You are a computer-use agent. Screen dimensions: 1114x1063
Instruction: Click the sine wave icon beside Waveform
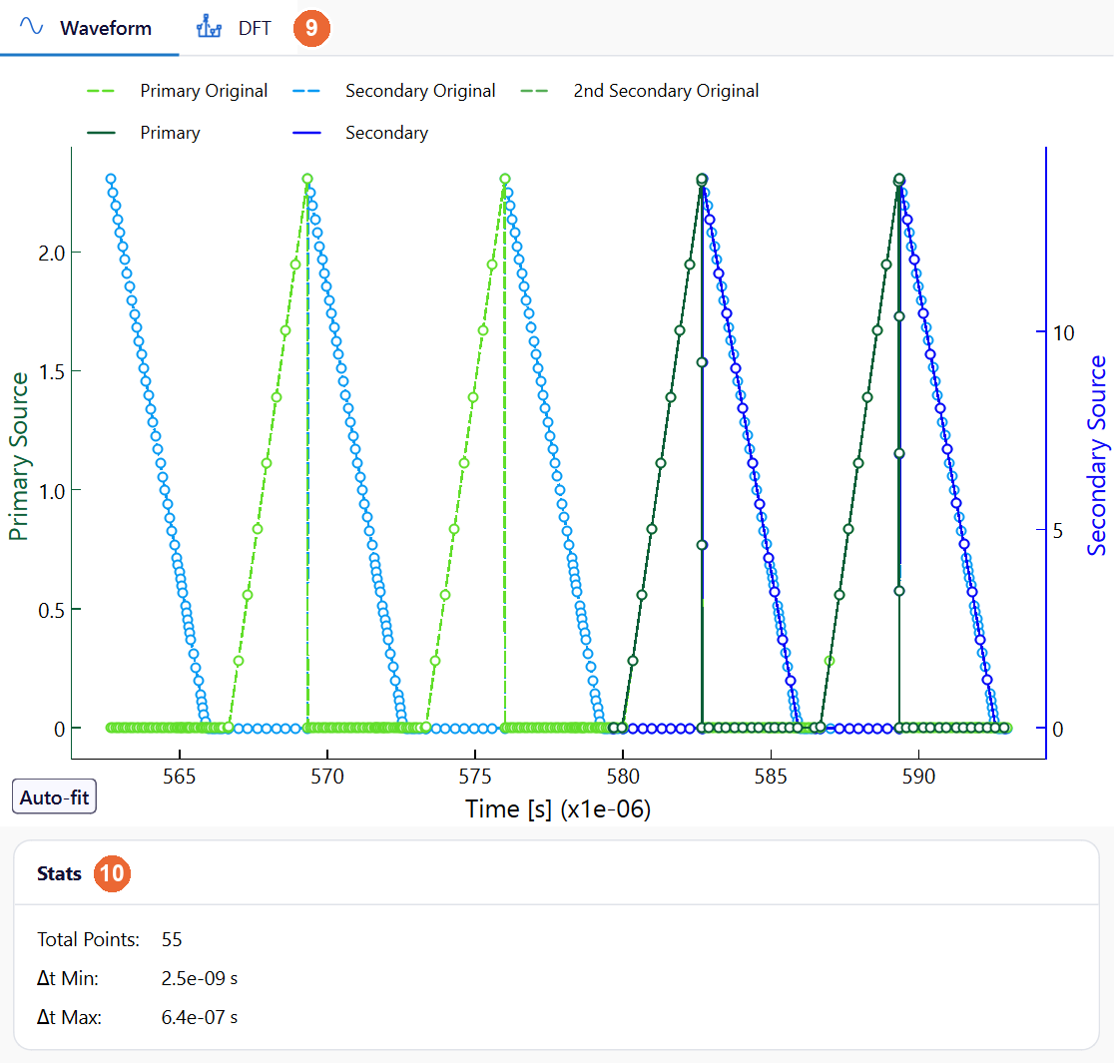(31, 27)
